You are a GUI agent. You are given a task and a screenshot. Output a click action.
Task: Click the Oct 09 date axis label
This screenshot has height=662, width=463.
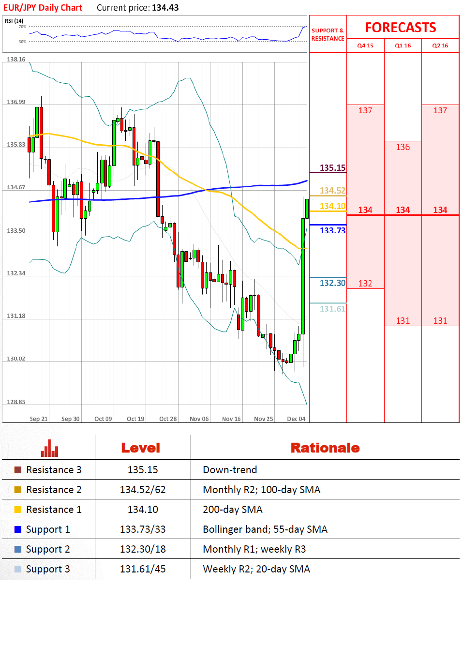pyautogui.click(x=103, y=419)
